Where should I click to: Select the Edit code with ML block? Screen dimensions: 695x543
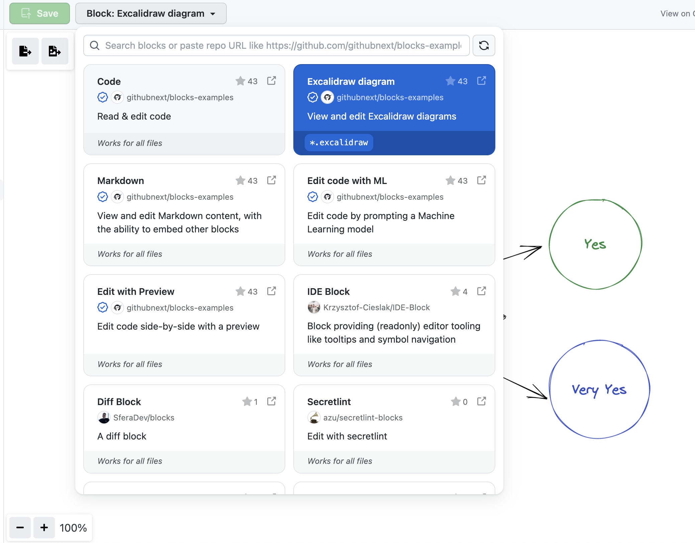(x=394, y=214)
